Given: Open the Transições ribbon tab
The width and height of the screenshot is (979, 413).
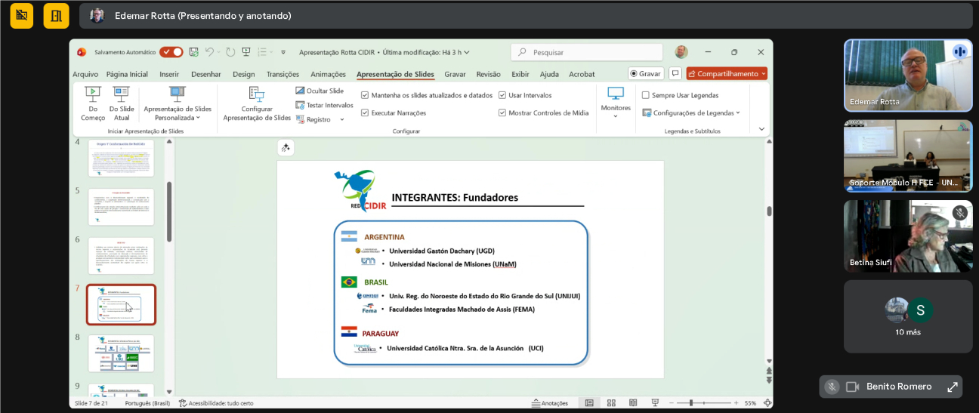Looking at the screenshot, I should [283, 74].
